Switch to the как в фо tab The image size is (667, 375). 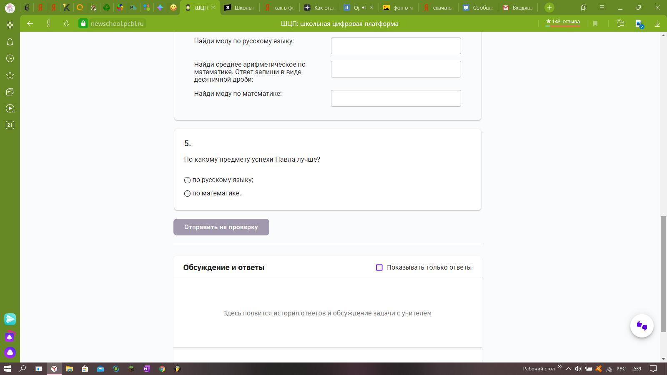279,7
